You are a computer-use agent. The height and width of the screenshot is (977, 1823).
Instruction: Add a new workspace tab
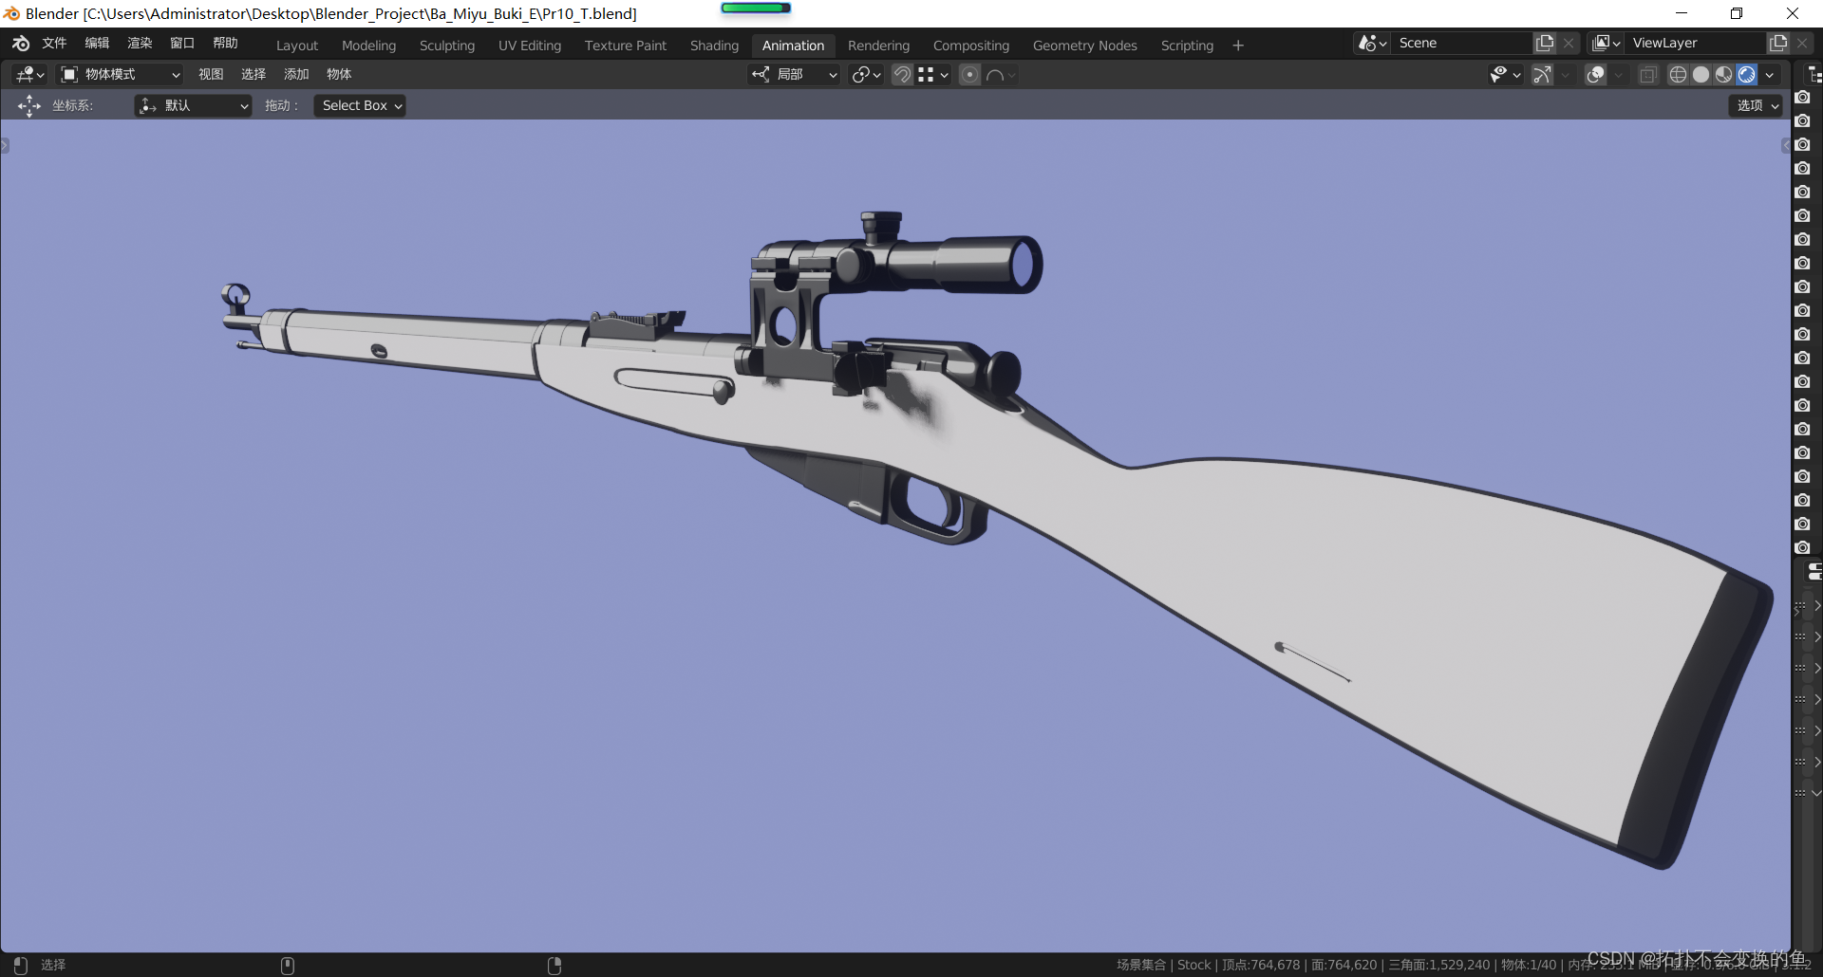coord(1238,46)
